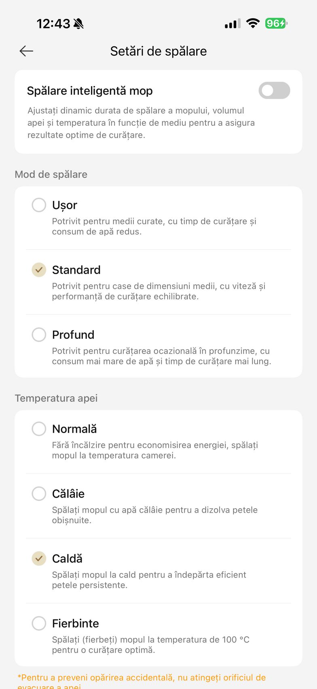Tap the Wi-Fi status icon
Viewport: 317px width, 689px height.
point(253,23)
